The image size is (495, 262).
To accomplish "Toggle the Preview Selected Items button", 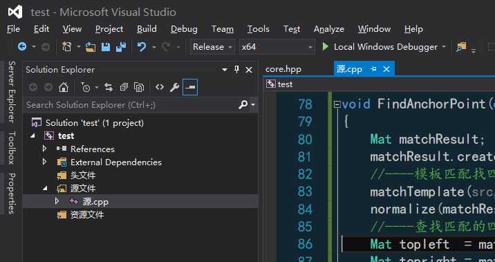I will point(190,87).
